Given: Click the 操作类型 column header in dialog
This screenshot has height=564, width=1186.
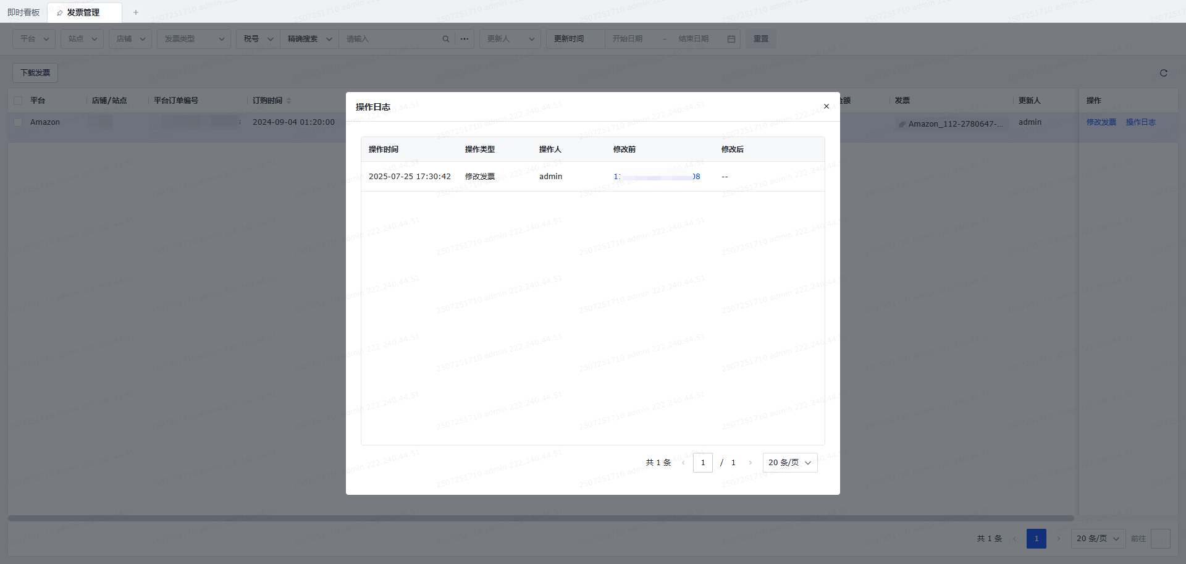Looking at the screenshot, I should point(480,149).
